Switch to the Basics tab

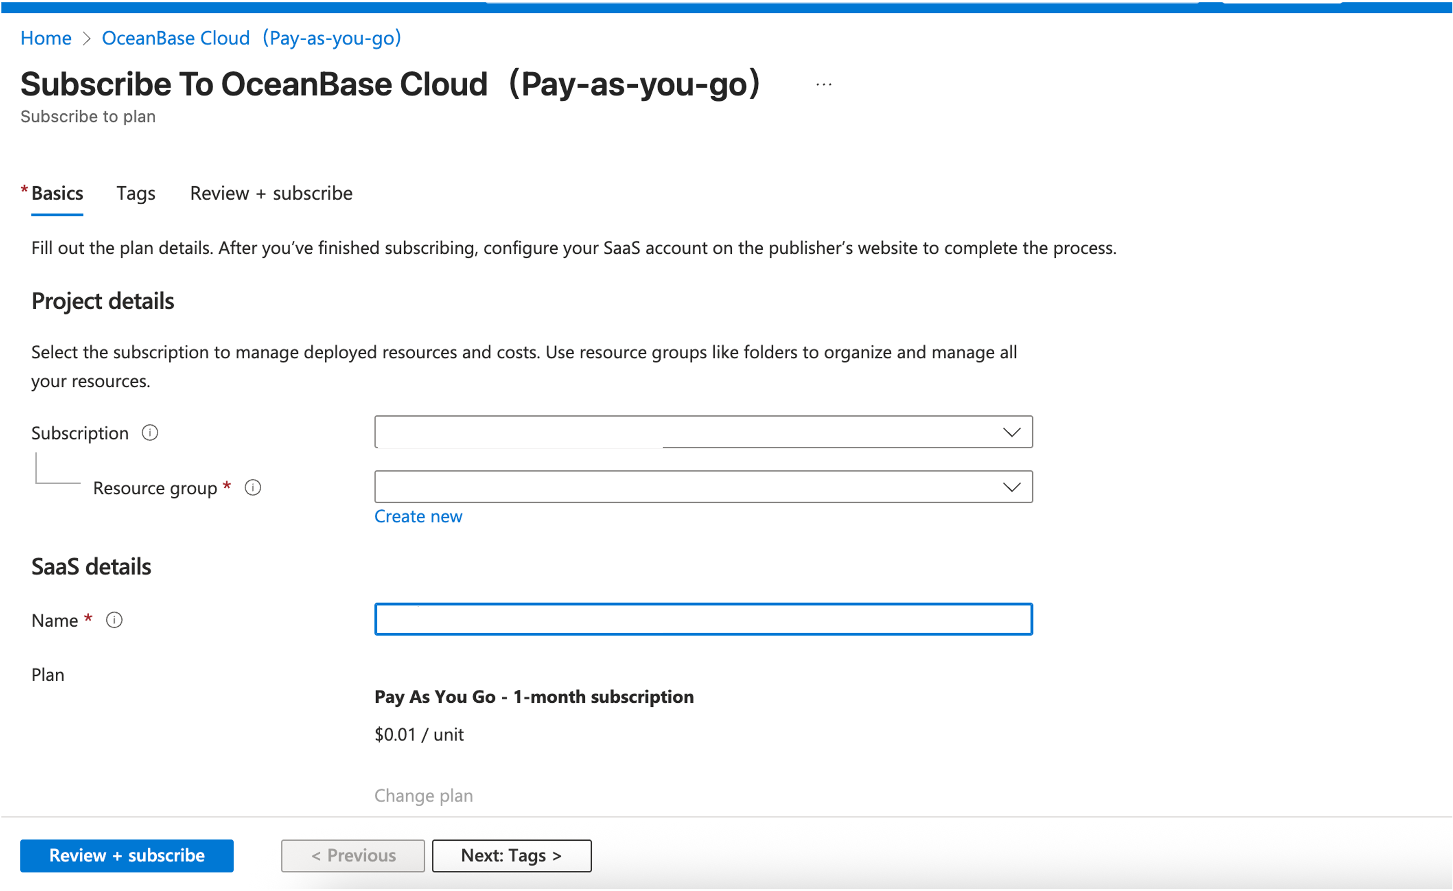pos(56,193)
